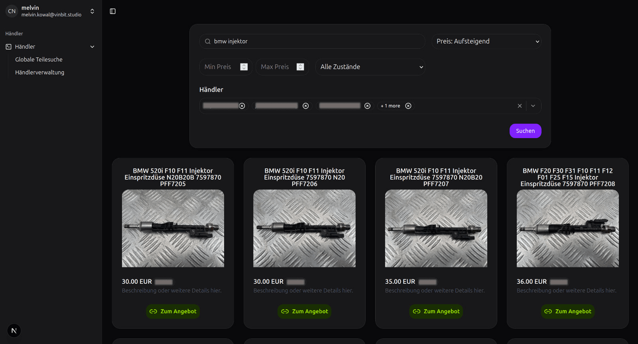Open the 'Preis: Aufsteigend' sort dropdown
The height and width of the screenshot is (344, 638).
(486, 42)
